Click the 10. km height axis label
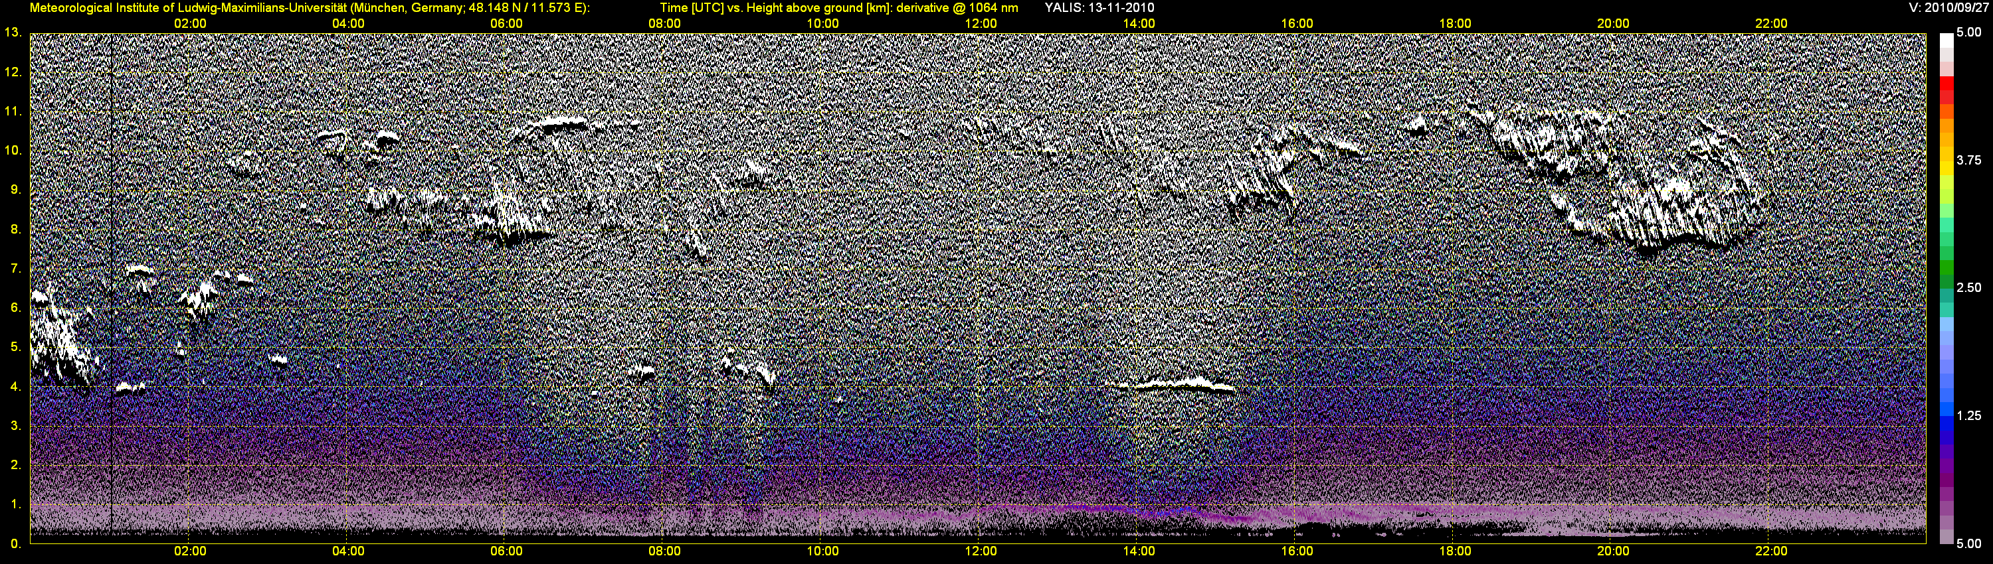Image resolution: width=1993 pixels, height=564 pixels. pyautogui.click(x=13, y=150)
